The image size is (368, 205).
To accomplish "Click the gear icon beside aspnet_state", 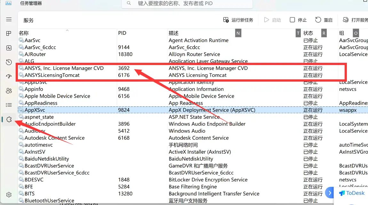I will click(x=21, y=117).
